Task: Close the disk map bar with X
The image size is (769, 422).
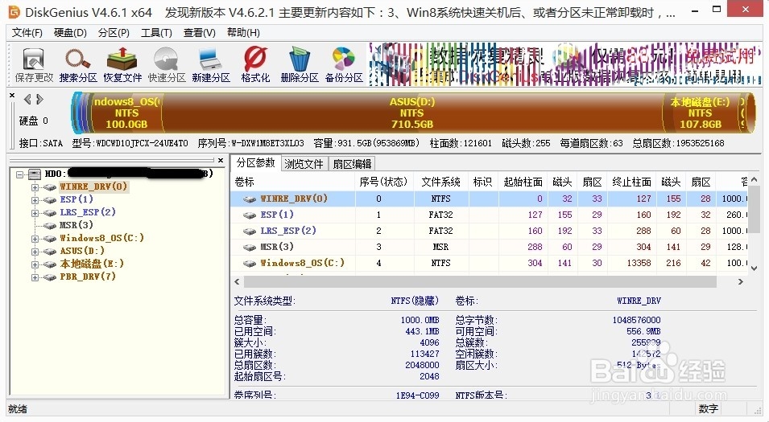Action: click(x=12, y=95)
